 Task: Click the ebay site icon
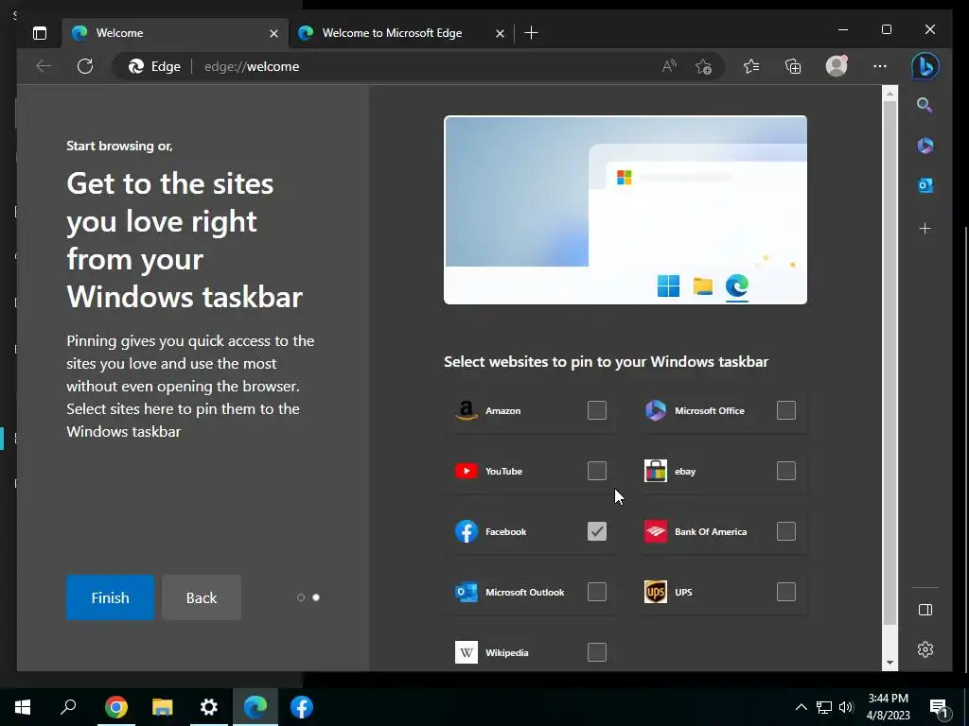coord(656,471)
